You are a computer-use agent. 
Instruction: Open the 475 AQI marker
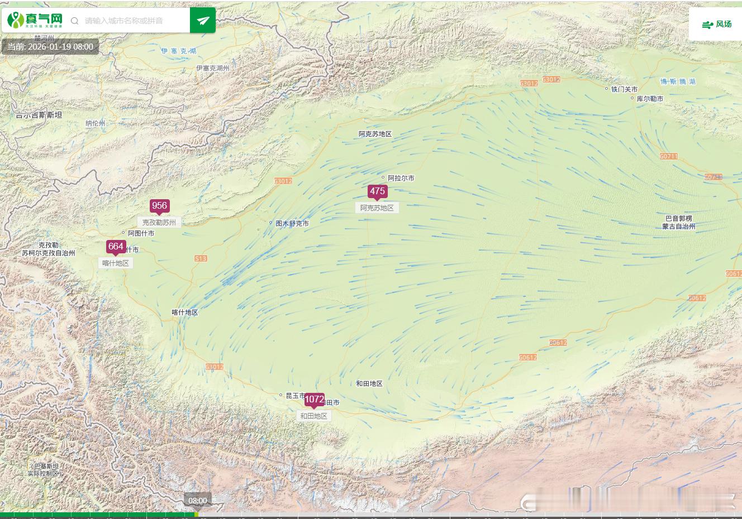pyautogui.click(x=377, y=191)
